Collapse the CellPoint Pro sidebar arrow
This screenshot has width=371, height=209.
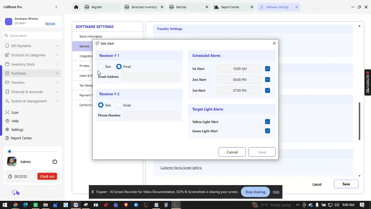click(x=56, y=7)
